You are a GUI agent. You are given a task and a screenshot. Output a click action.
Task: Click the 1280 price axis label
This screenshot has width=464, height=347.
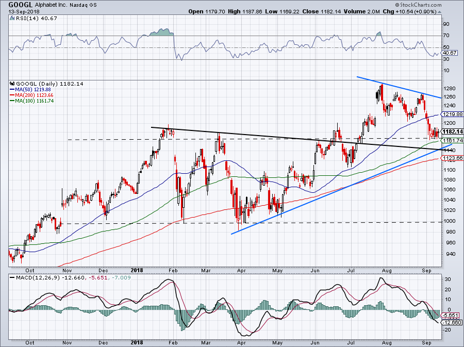[x=450, y=89]
